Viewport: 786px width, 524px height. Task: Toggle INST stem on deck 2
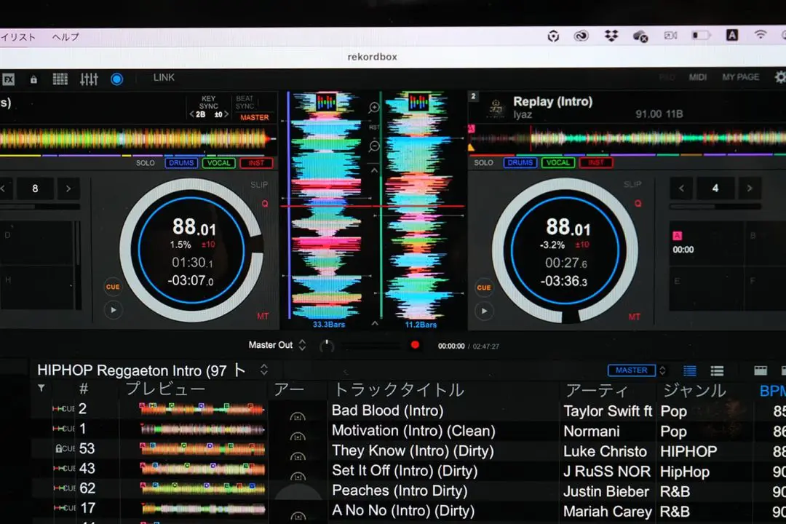[x=595, y=162]
